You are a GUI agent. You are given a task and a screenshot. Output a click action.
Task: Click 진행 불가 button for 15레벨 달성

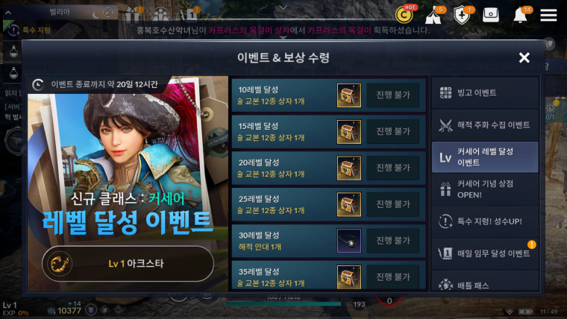(393, 131)
